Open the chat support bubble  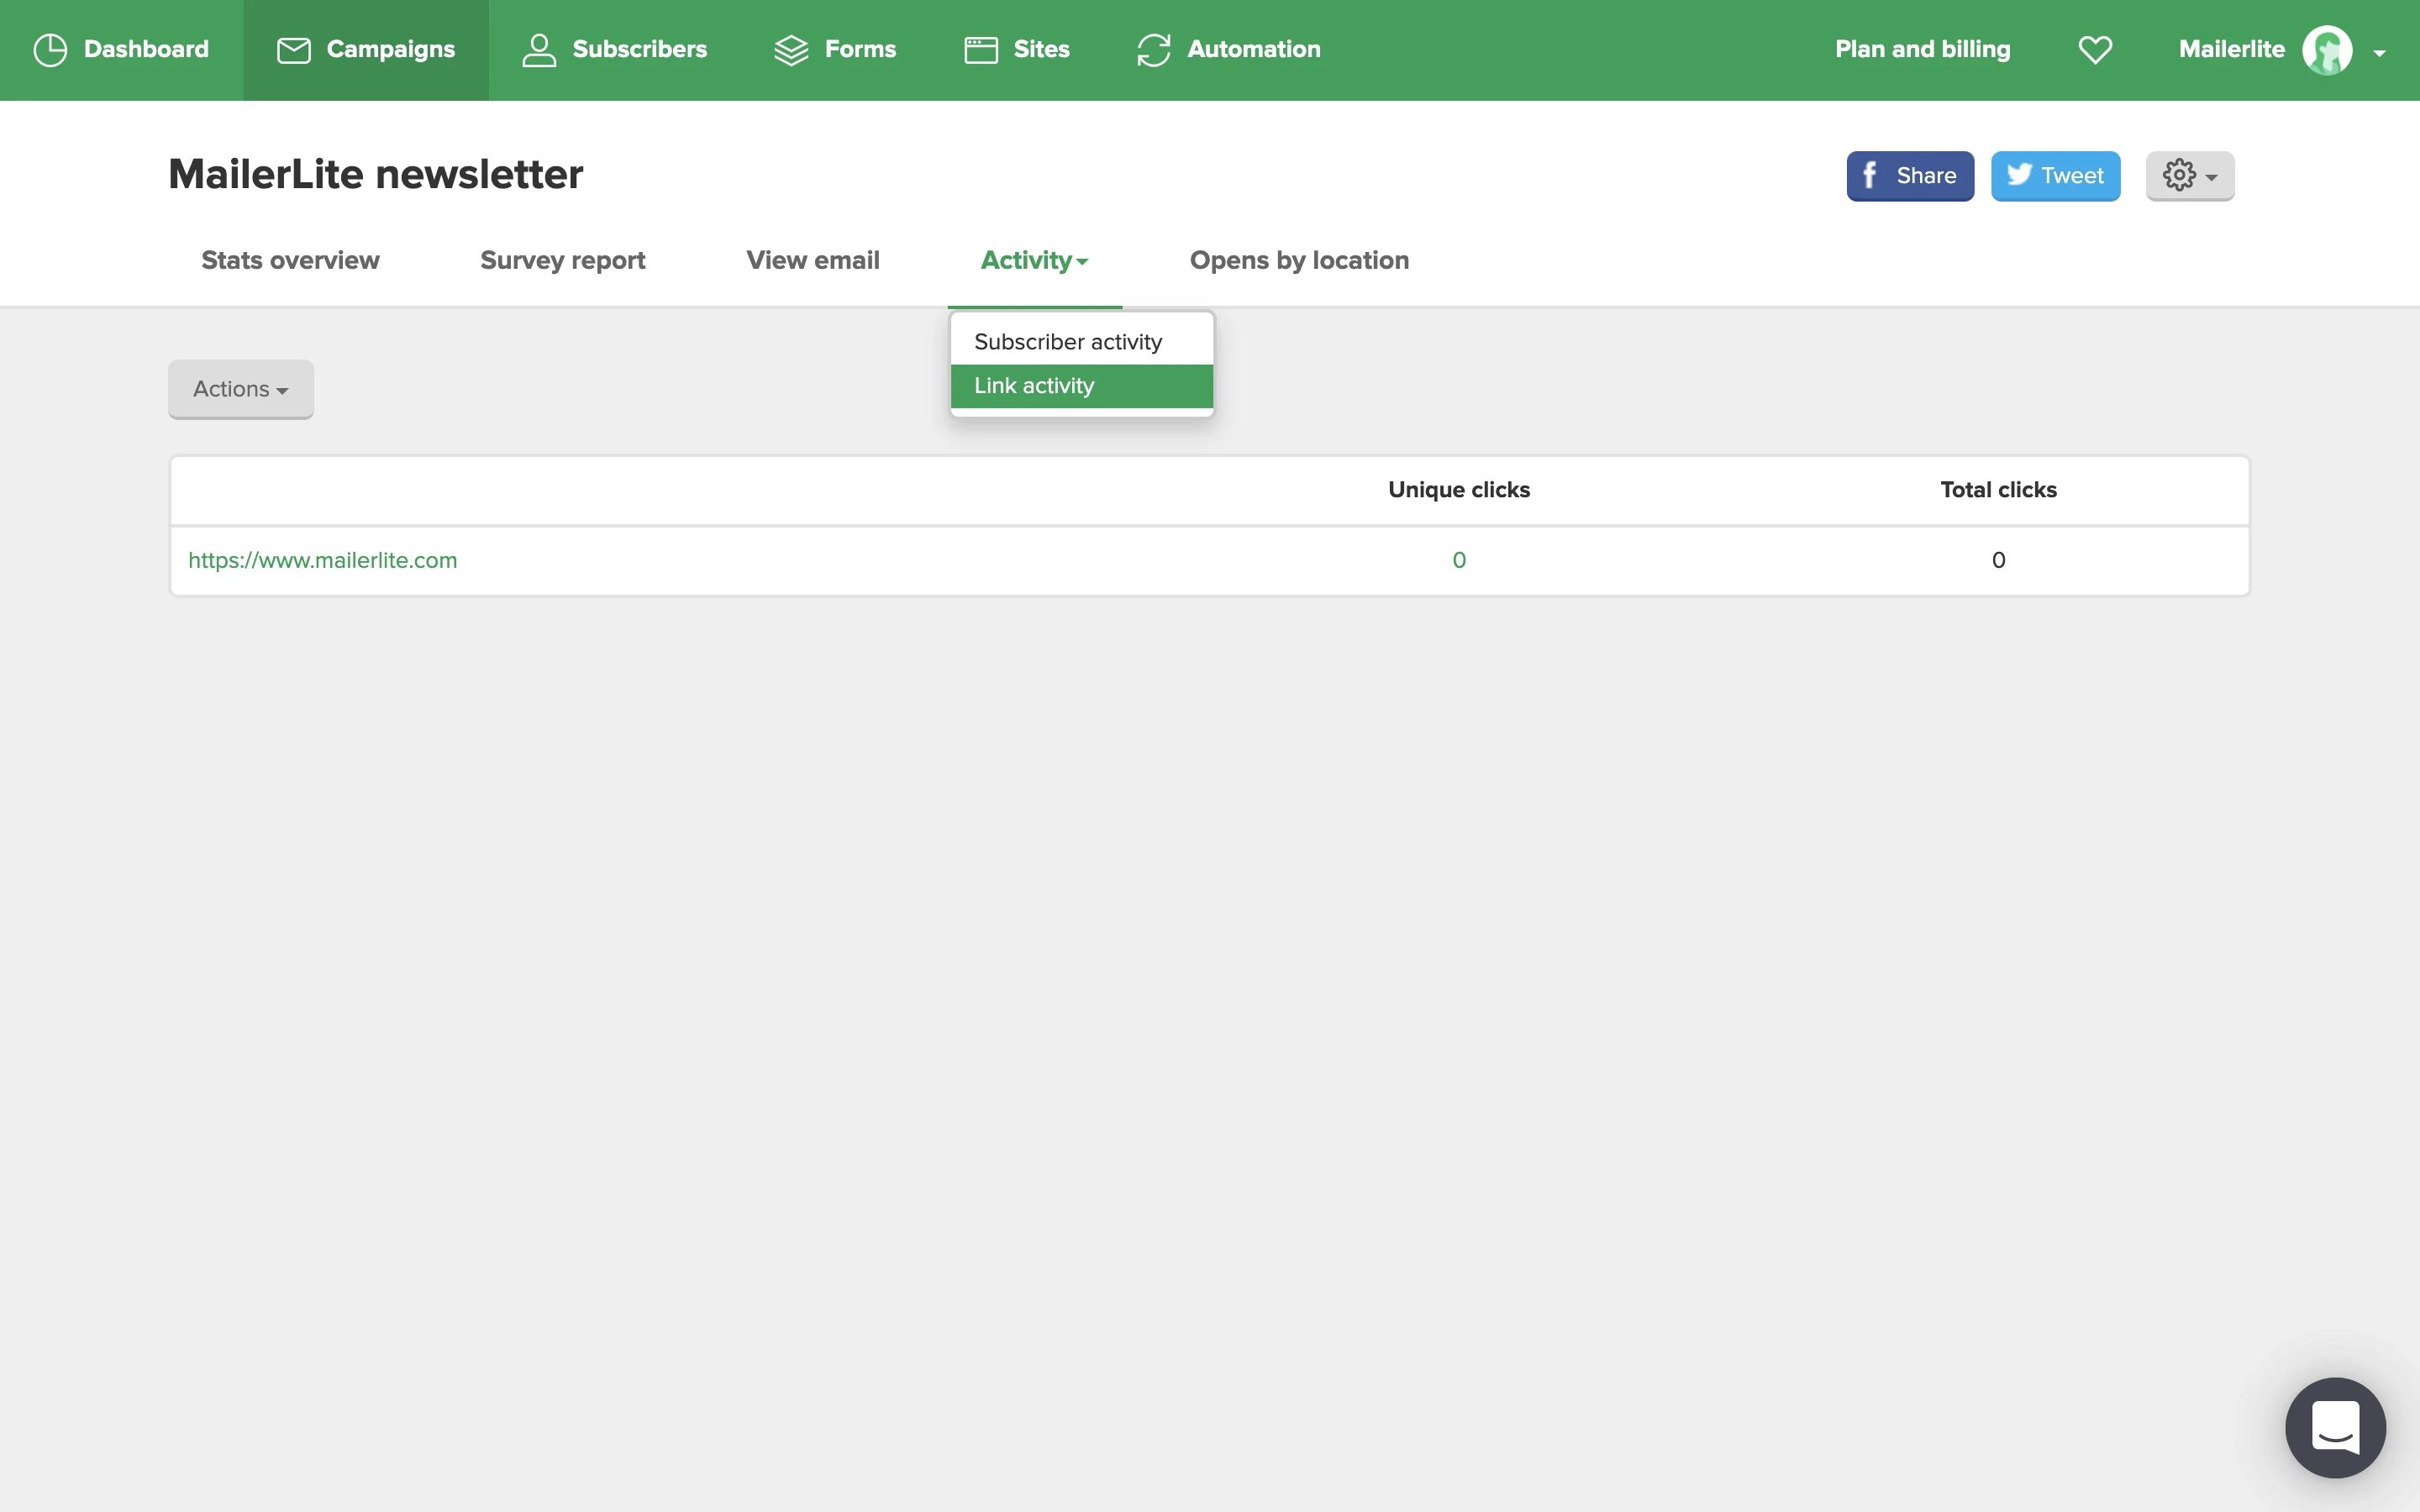point(2335,1427)
